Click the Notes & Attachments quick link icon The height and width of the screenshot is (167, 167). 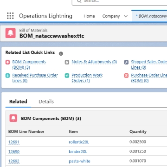67,62
